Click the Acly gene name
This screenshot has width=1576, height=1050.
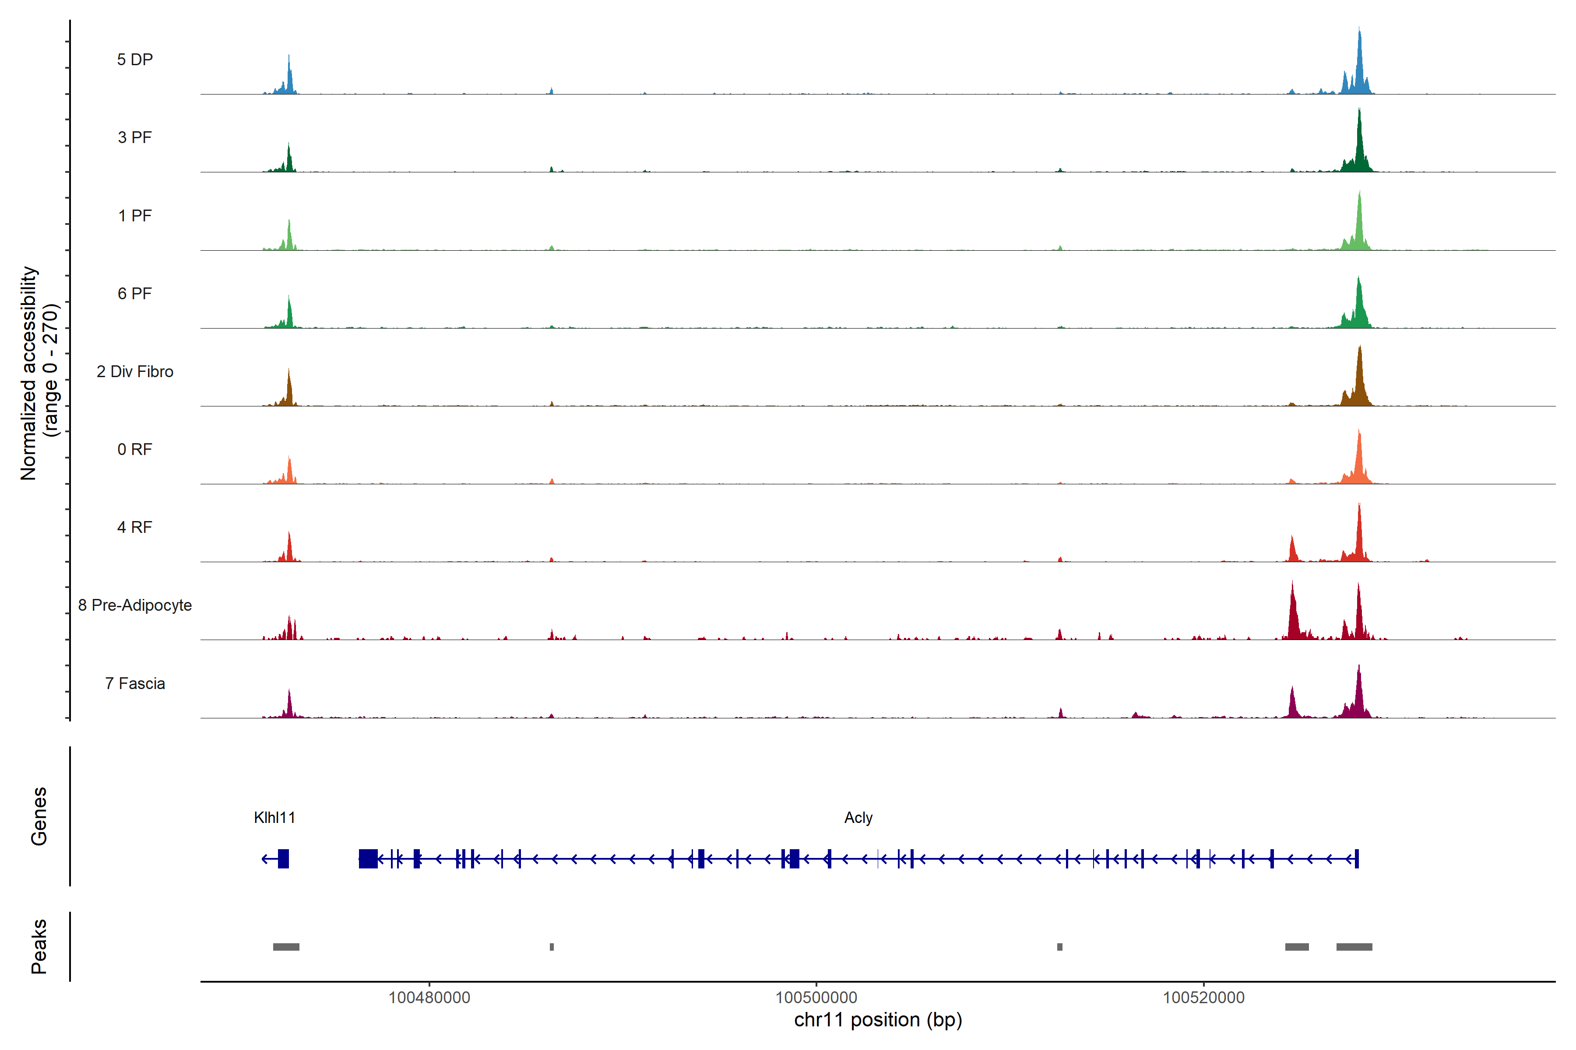pyautogui.click(x=858, y=817)
